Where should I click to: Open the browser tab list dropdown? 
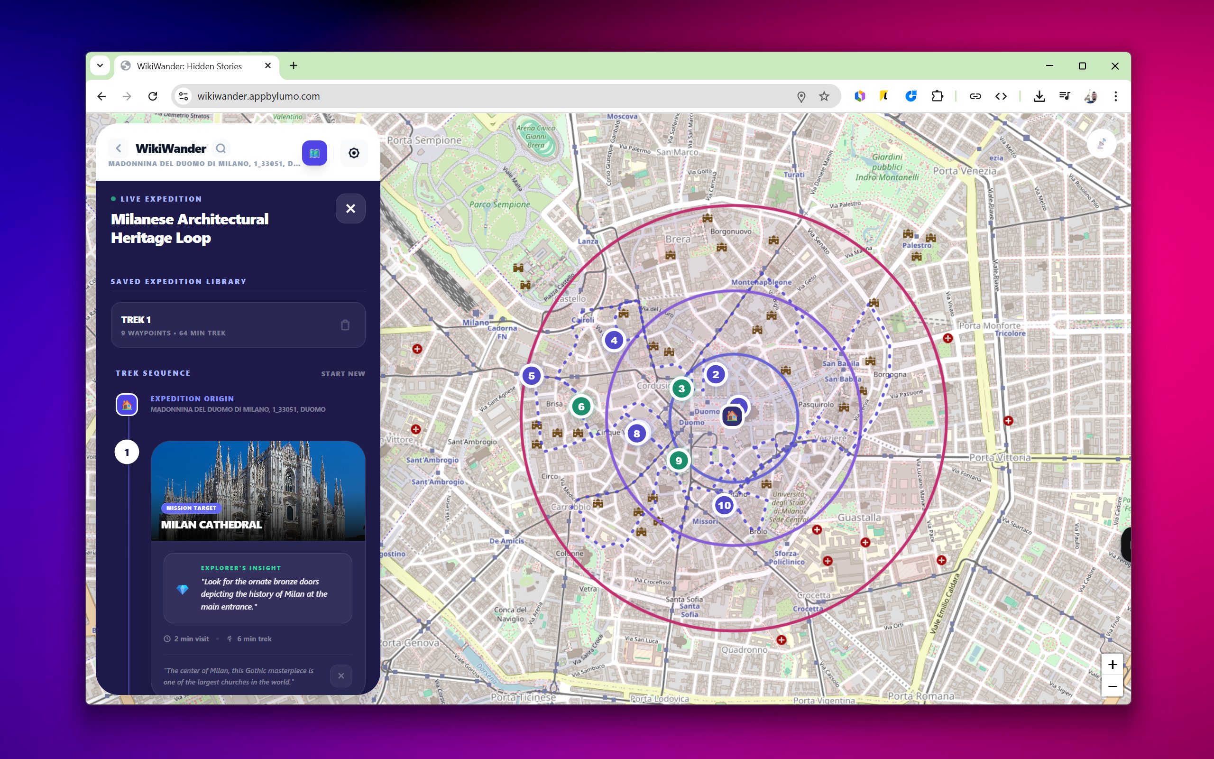pos(101,66)
